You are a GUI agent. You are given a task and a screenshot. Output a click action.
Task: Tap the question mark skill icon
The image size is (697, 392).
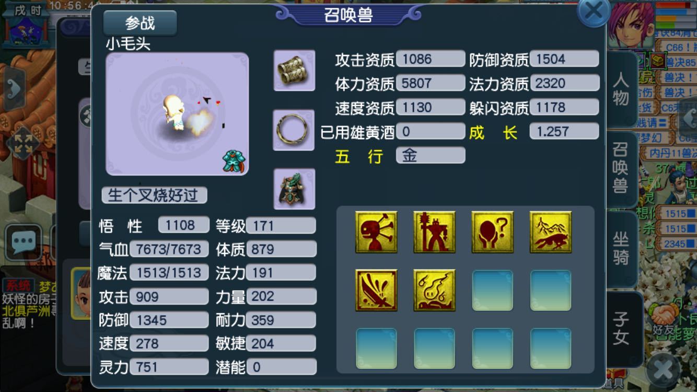pos(492,232)
